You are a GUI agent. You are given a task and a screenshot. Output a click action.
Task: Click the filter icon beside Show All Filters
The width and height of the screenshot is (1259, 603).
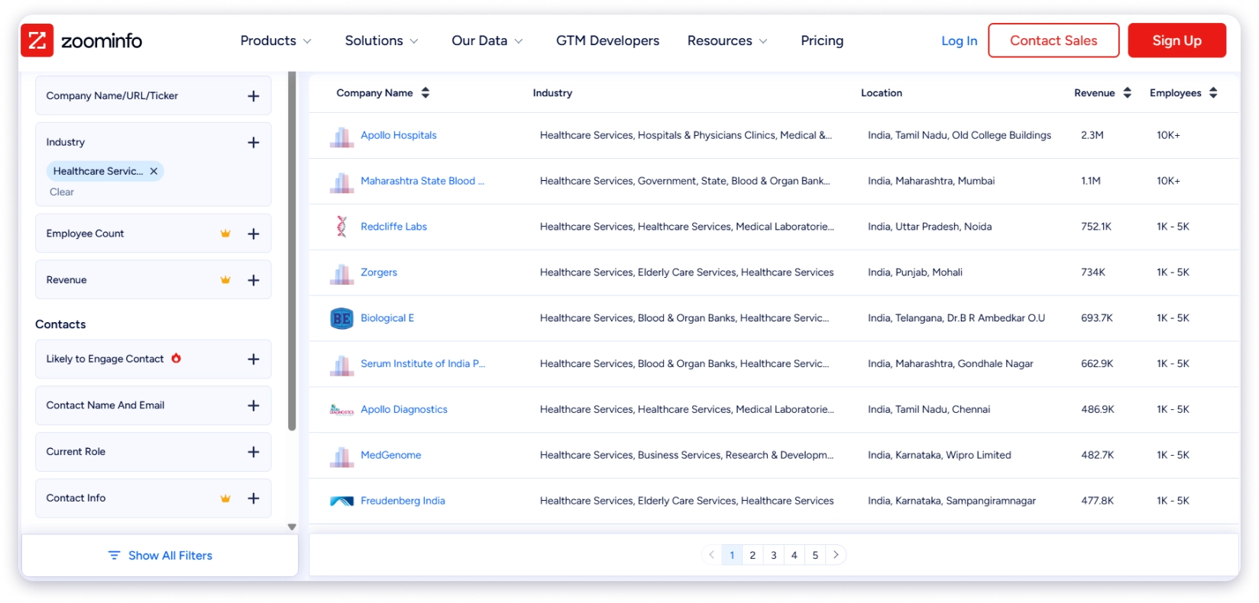(114, 556)
